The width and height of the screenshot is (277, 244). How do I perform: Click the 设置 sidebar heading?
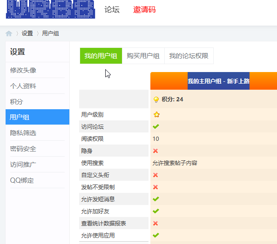click(18, 52)
